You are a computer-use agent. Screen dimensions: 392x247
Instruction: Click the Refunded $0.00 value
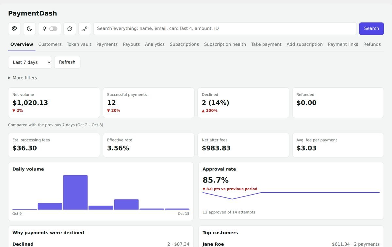306,103
